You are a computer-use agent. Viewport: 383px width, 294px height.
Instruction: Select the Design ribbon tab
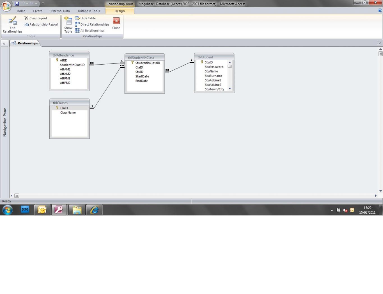[x=120, y=11]
